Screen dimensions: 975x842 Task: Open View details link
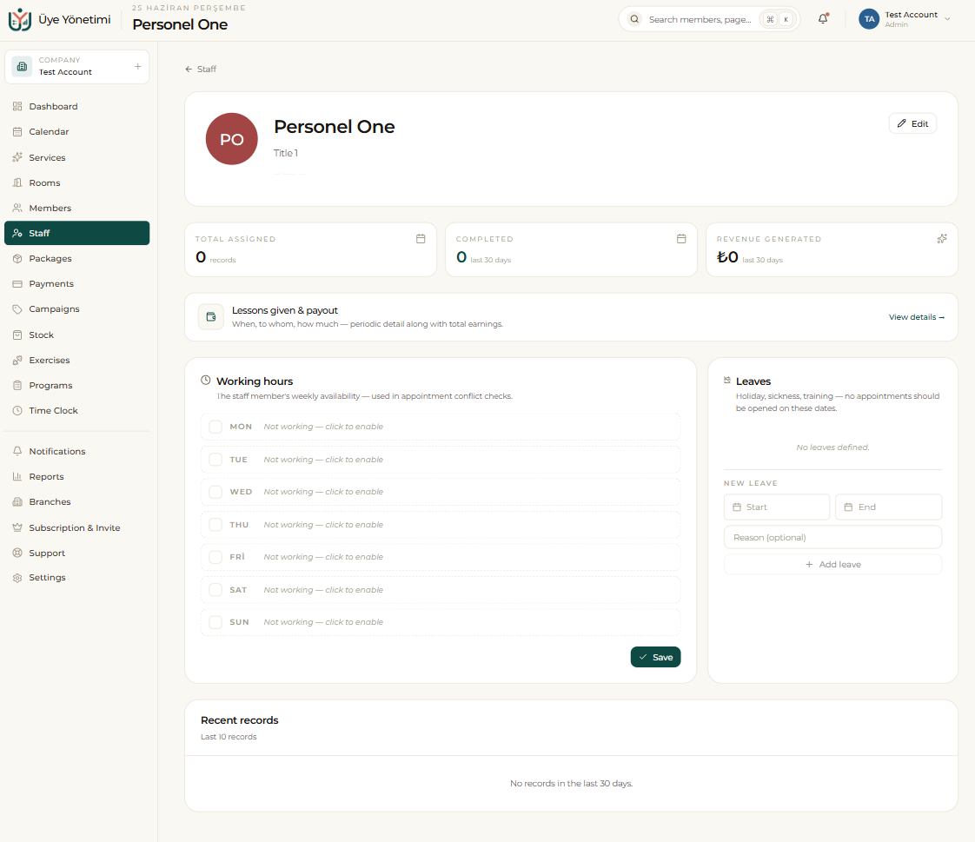[917, 317]
